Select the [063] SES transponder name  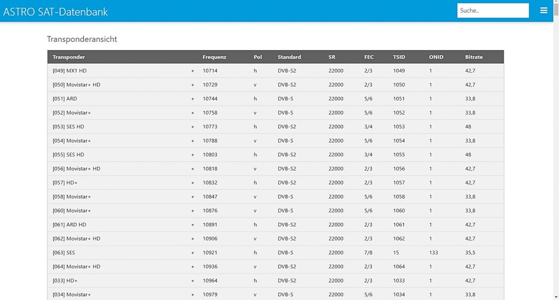(x=64, y=253)
